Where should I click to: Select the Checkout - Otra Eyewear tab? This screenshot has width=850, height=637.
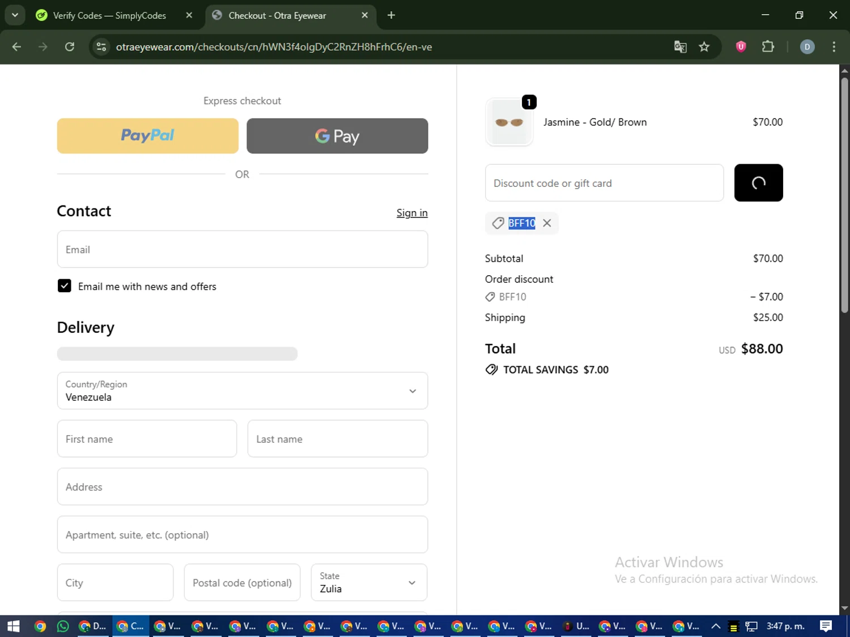pos(278,15)
